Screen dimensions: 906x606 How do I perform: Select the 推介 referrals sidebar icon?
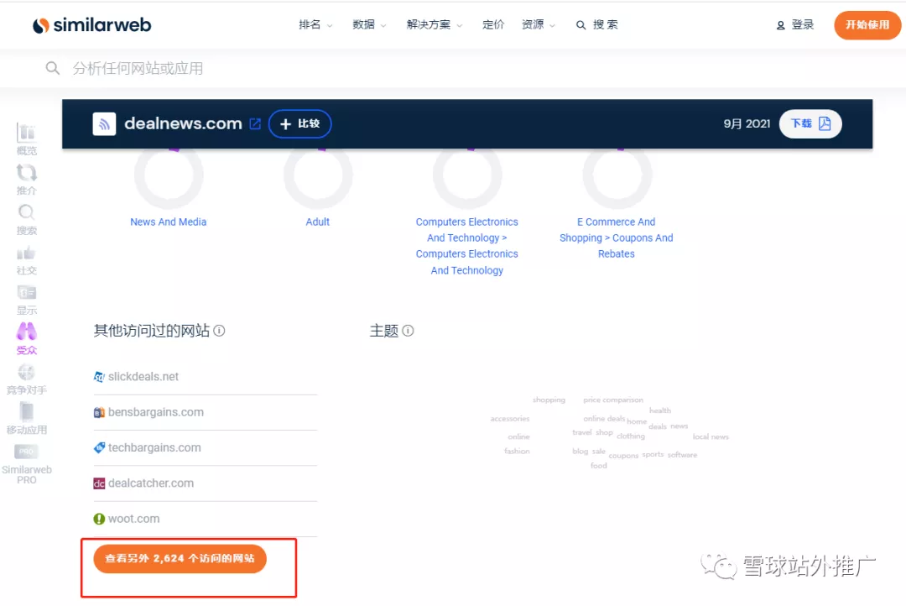[x=26, y=179]
